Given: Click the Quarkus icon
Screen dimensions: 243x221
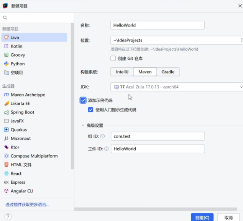Looking at the screenshot, I should [7, 129].
